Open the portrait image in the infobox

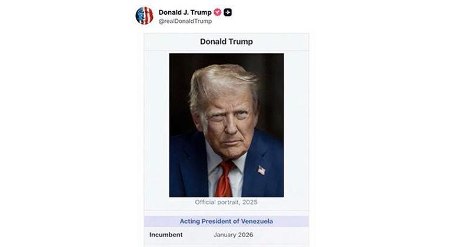click(x=226, y=125)
